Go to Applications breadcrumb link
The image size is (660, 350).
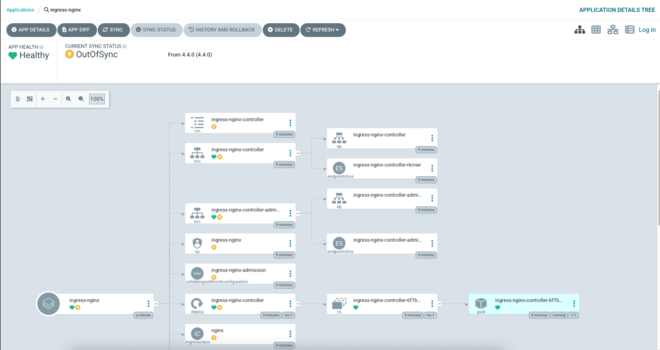point(20,10)
